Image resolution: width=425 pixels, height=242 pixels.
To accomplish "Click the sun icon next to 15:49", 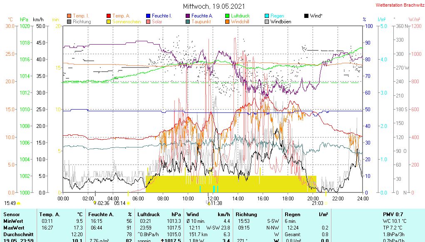I will [19, 203].
